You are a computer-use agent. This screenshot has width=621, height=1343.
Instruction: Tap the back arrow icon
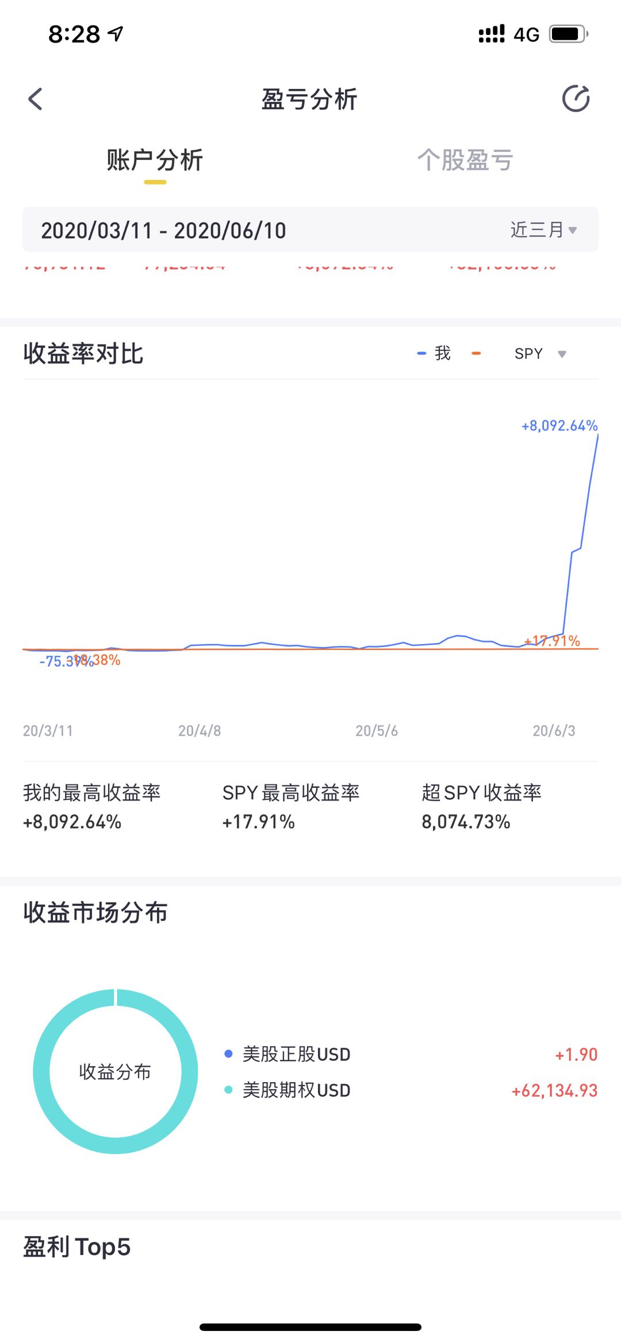click(36, 99)
